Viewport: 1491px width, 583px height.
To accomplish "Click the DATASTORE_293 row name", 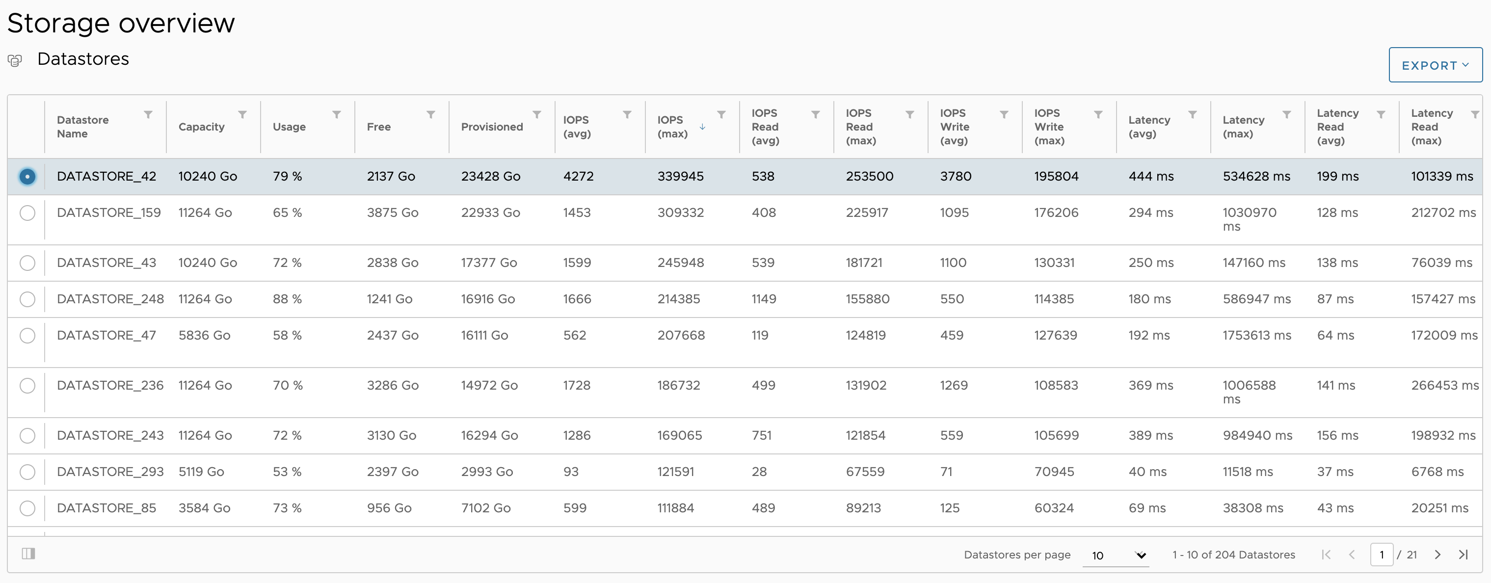I will coord(110,472).
